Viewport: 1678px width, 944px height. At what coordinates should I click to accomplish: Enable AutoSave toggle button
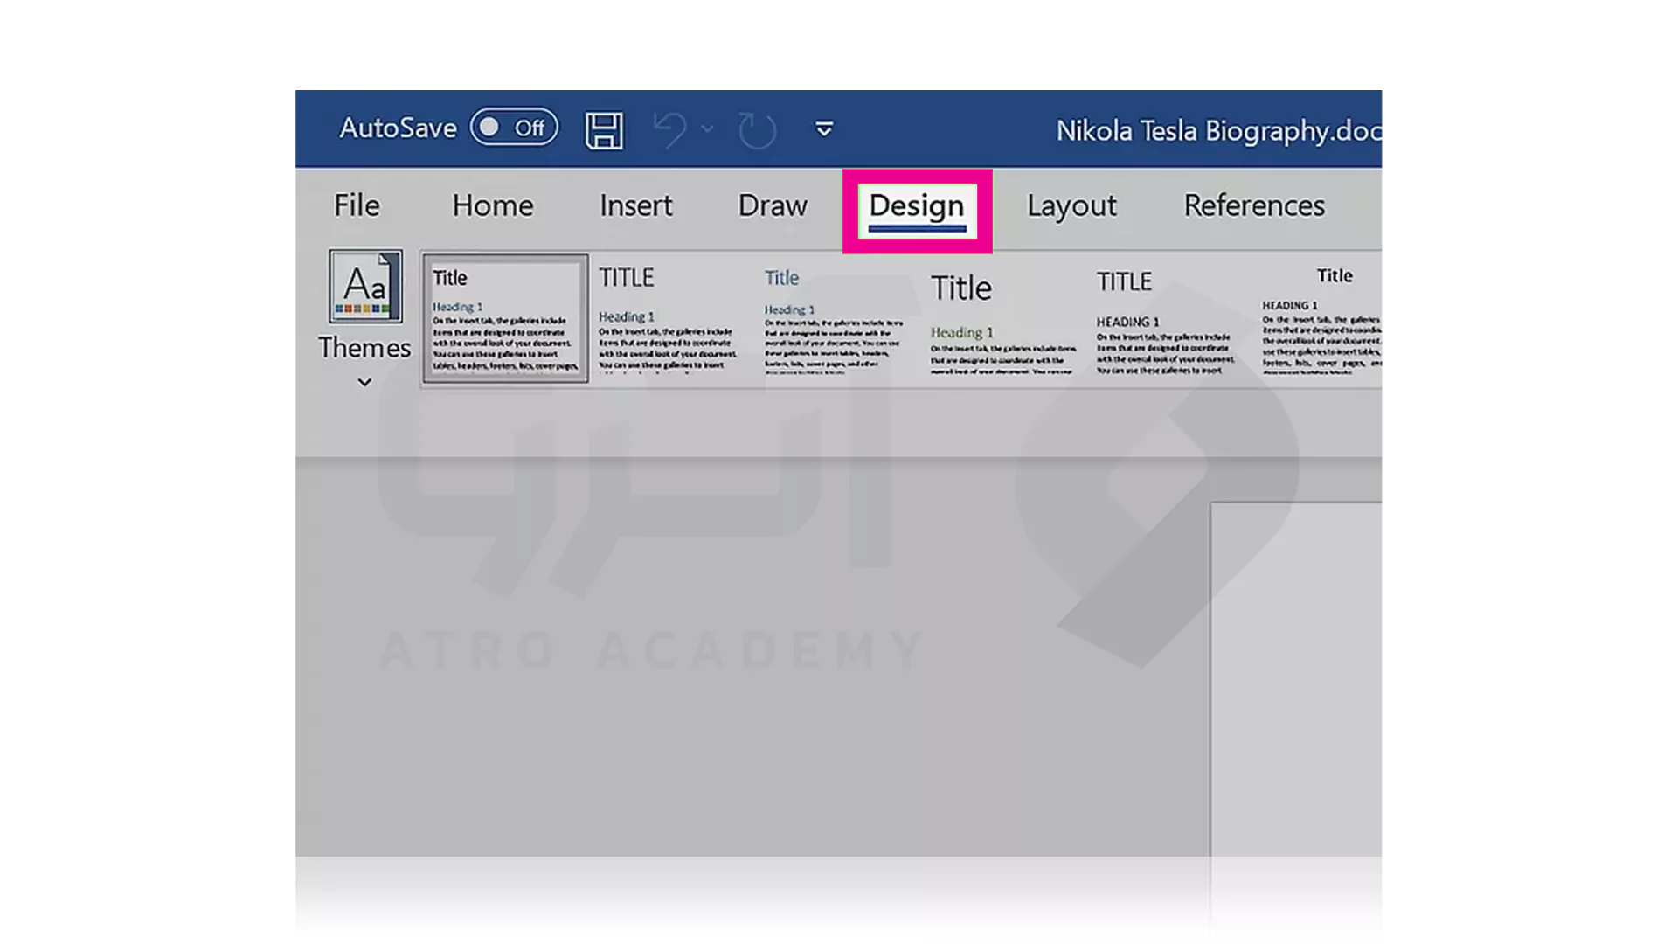[x=511, y=128]
